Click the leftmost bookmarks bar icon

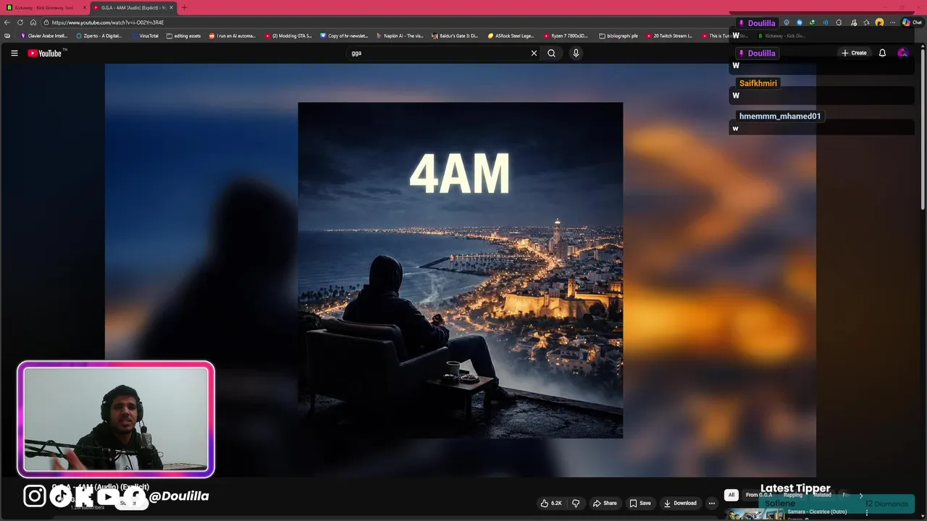[x=7, y=35]
